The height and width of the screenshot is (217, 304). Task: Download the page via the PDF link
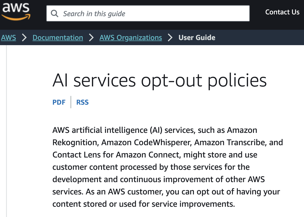tap(59, 102)
